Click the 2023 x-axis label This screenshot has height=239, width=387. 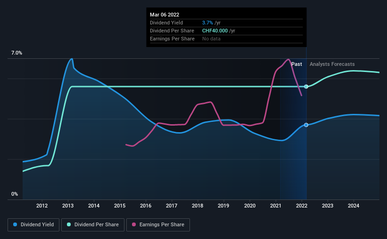click(x=328, y=206)
